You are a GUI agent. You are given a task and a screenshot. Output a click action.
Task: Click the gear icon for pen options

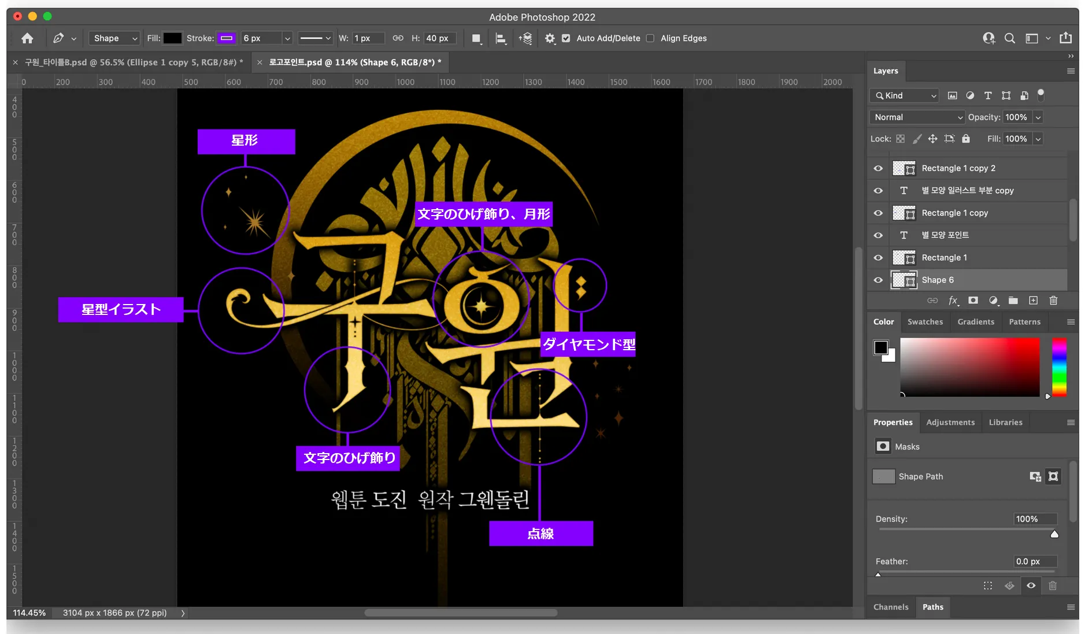pos(549,38)
